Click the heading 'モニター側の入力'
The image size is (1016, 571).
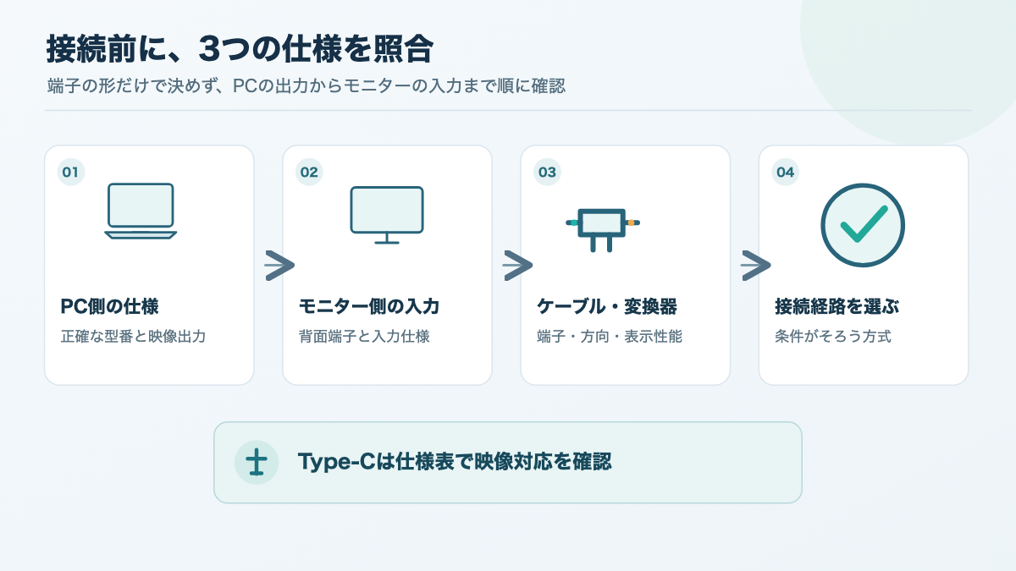tap(369, 306)
